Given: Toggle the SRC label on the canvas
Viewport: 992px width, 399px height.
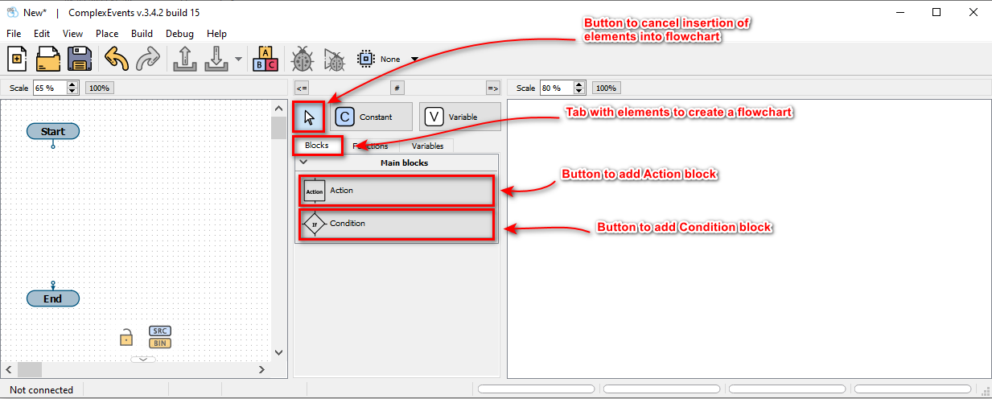Looking at the screenshot, I should pos(160,331).
